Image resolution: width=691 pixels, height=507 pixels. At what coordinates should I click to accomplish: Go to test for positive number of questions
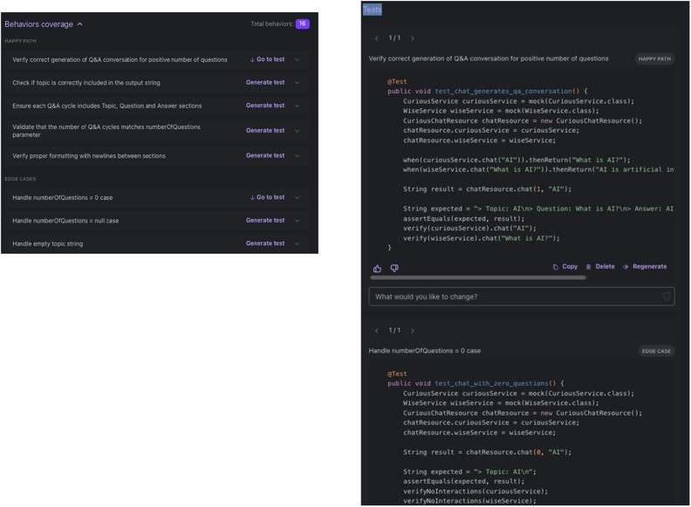pyautogui.click(x=266, y=59)
